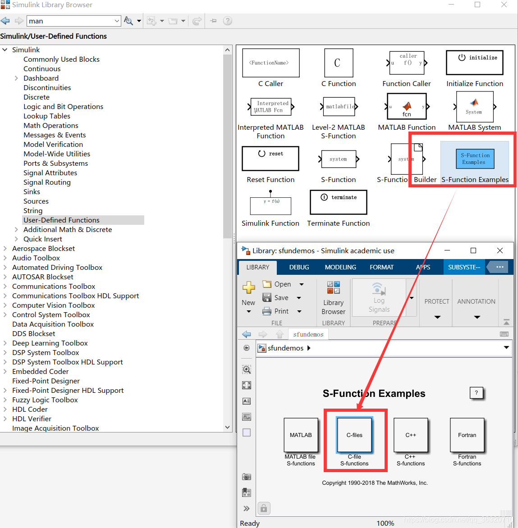
Task: Expand the Dashboard tree node
Action: click(16, 78)
